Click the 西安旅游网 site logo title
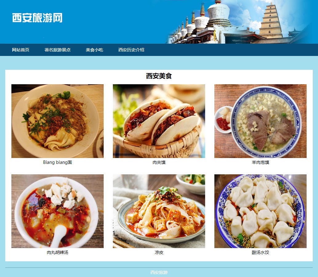Screen dimensions: 318x277 [37, 18]
